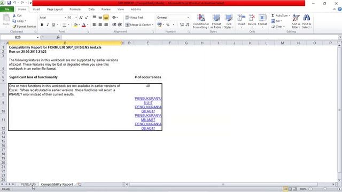
Task: Follow the PENGUKURAN link above O8:AO17
Action: click(148, 124)
